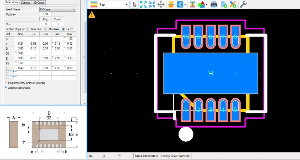Image resolution: width=300 pixels, height=160 pixels.
Task: Select the arrow pointer tool
Action: [134, 4]
